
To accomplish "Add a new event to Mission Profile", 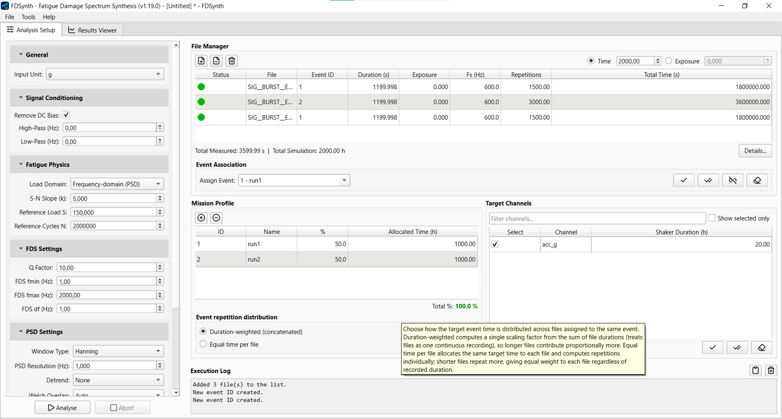I will (201, 218).
